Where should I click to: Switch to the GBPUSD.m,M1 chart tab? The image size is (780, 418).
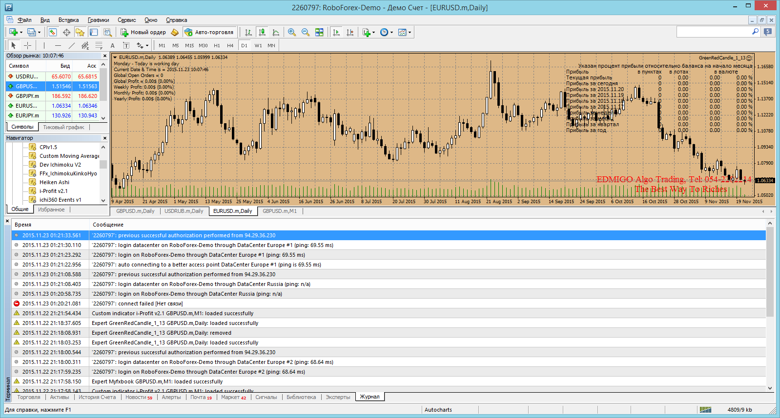[x=279, y=211]
